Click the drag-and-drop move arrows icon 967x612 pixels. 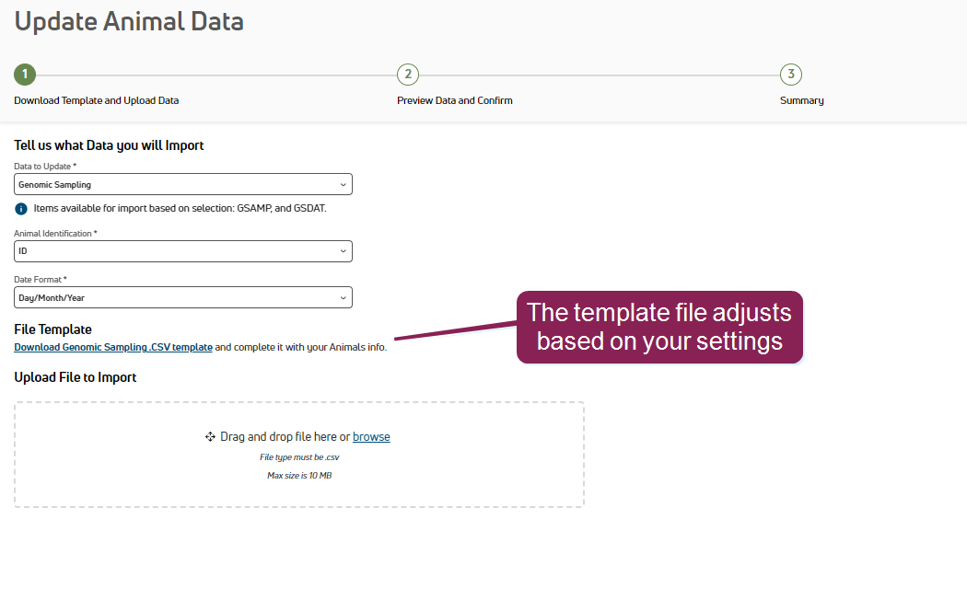210,437
